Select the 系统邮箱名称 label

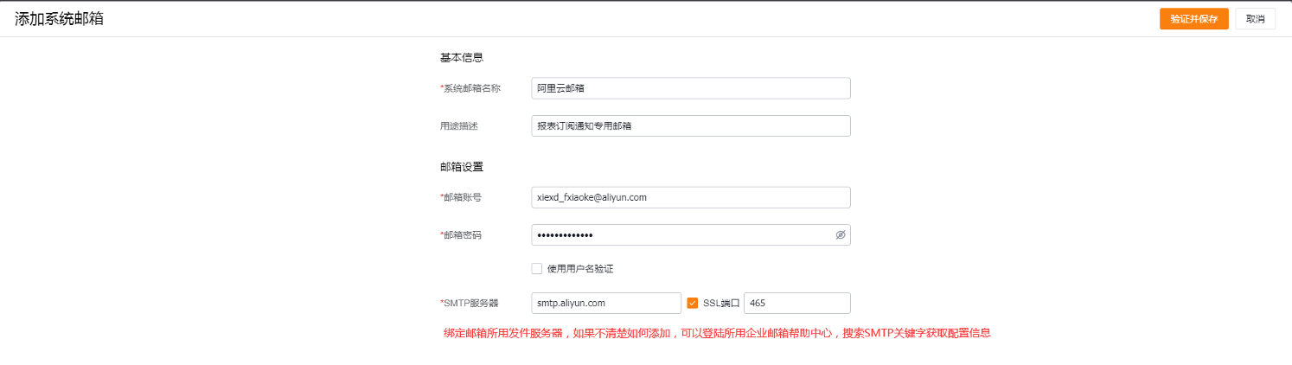point(470,88)
